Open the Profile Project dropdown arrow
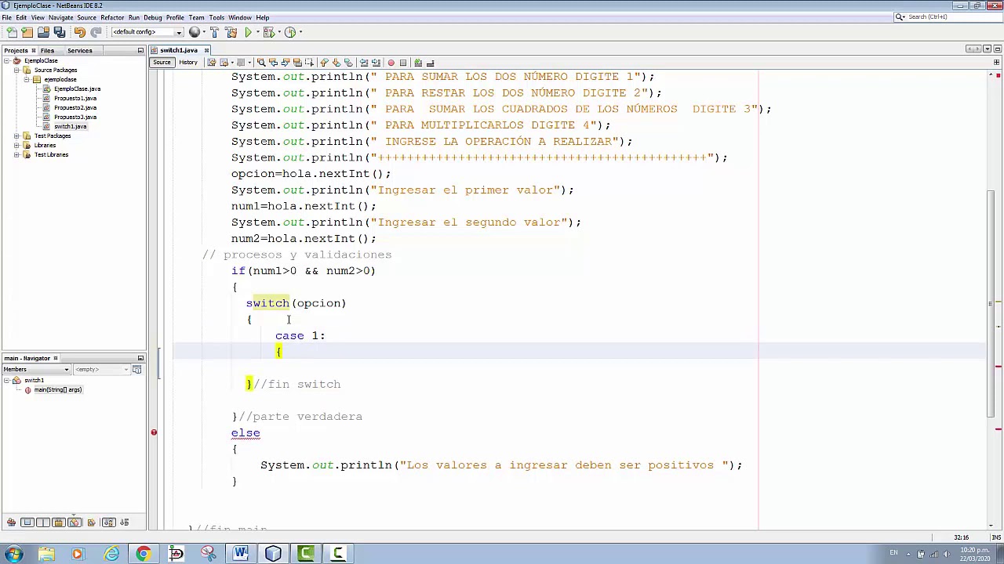The image size is (1004, 564). 299,32
